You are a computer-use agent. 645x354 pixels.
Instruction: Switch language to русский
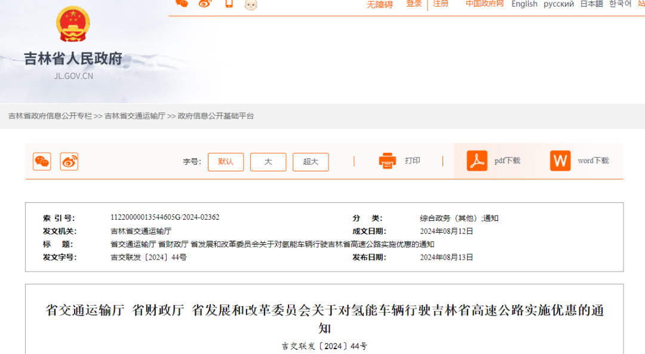pos(559,4)
